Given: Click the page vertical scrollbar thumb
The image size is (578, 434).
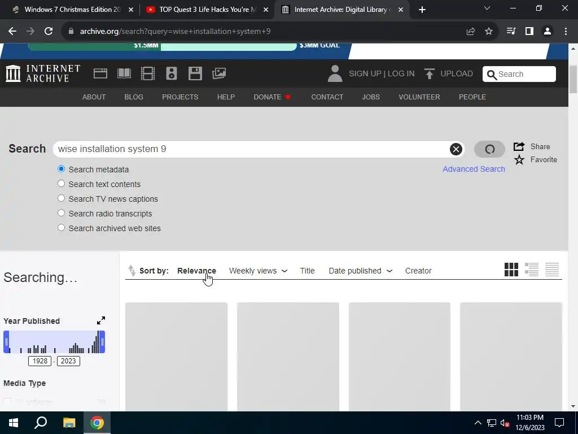Looking at the screenshot, I should pyautogui.click(x=573, y=79).
